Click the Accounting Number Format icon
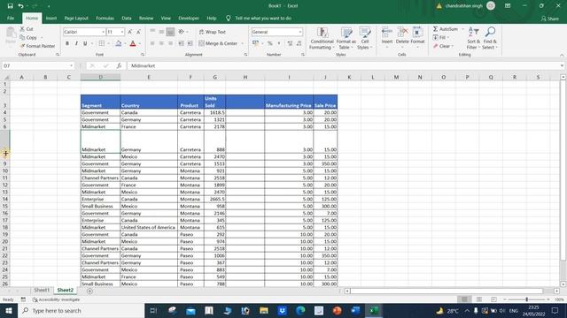 (256, 43)
